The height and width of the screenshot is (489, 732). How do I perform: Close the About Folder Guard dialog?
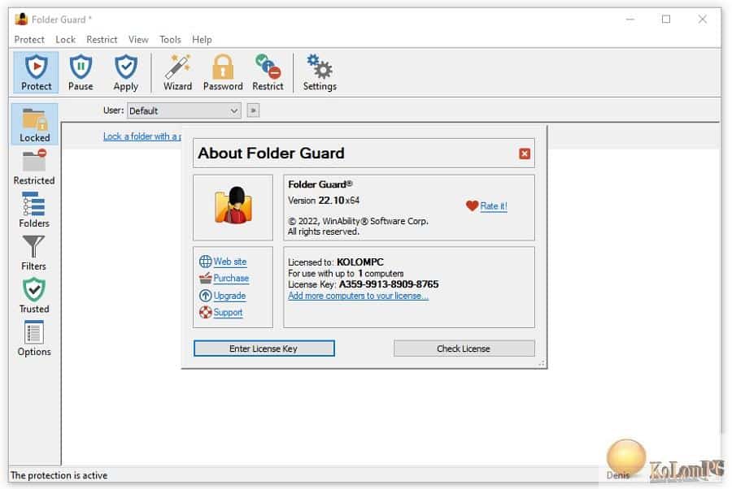[525, 154]
